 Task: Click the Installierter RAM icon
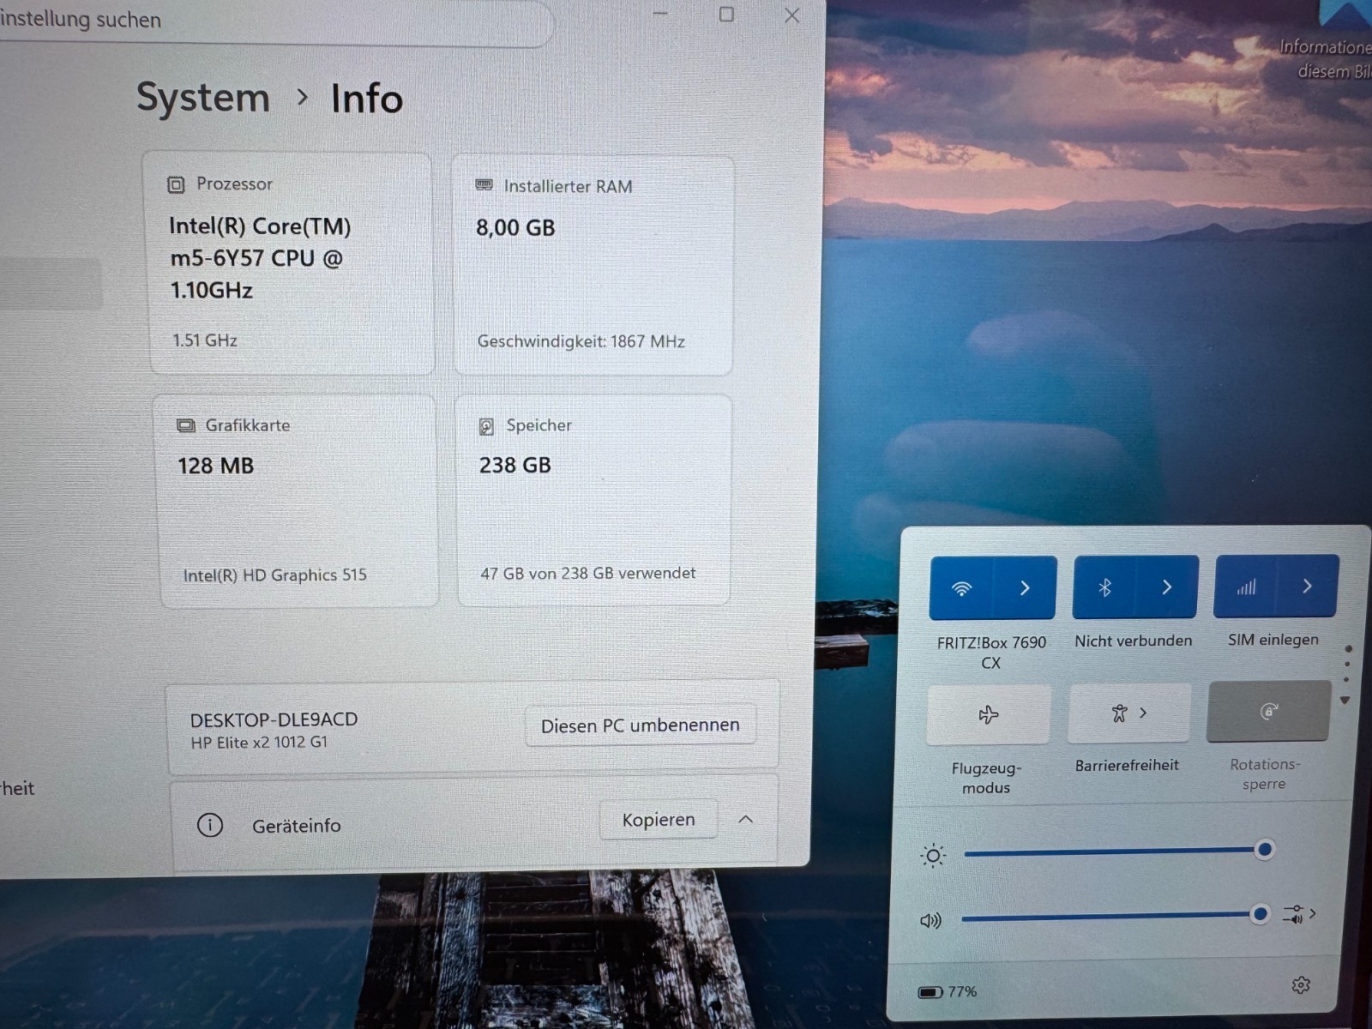tap(484, 185)
